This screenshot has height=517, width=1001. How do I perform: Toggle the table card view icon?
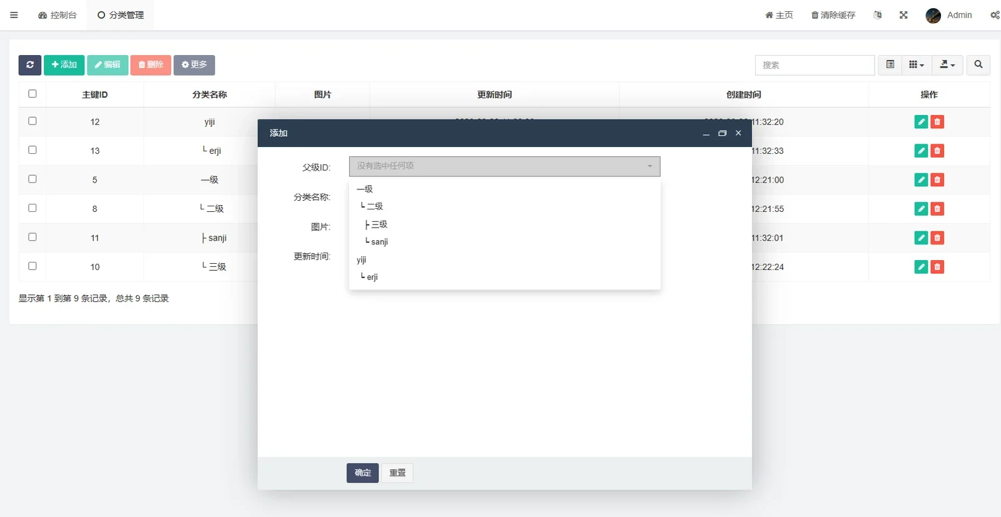tap(890, 65)
